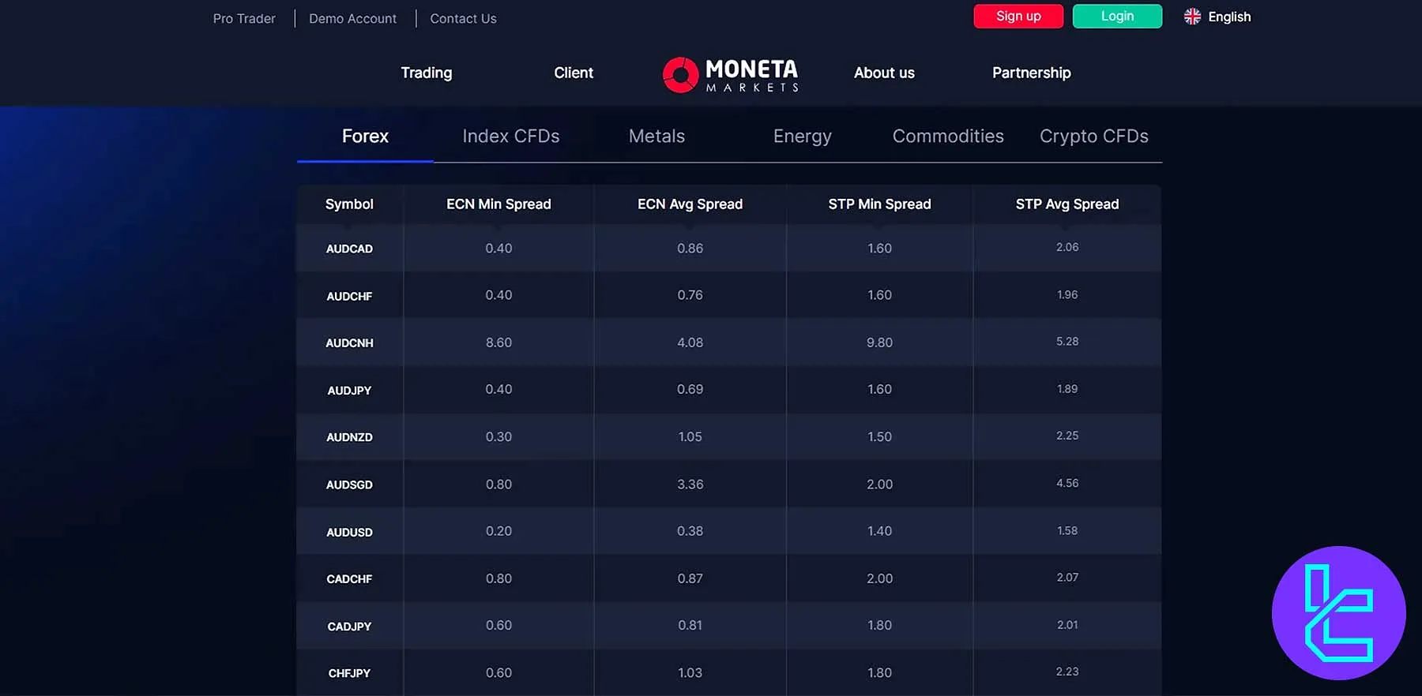Click the Moneta Markets logo

[730, 75]
